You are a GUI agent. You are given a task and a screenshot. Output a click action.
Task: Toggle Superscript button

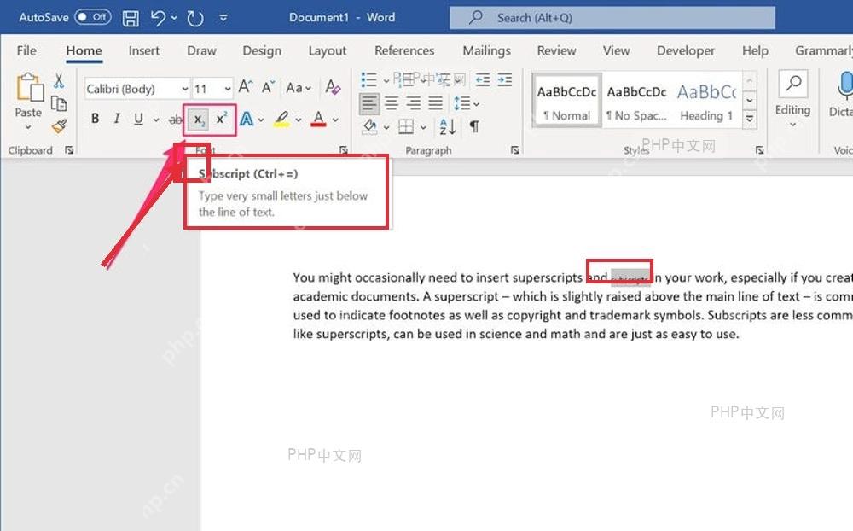click(x=222, y=119)
